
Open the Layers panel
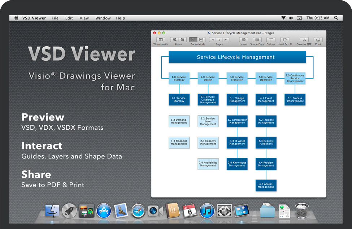[243, 40]
